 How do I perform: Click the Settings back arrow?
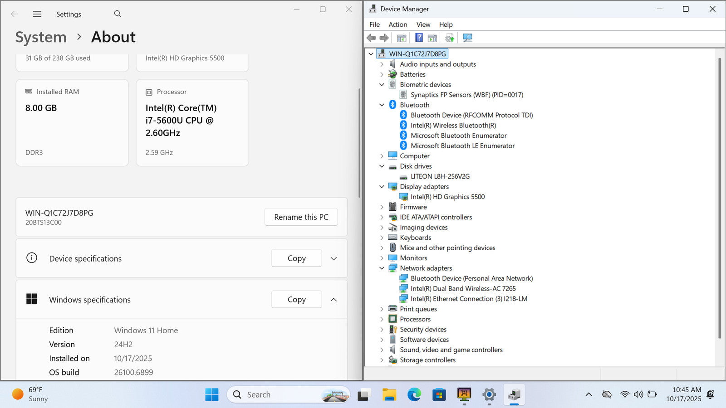[15, 14]
